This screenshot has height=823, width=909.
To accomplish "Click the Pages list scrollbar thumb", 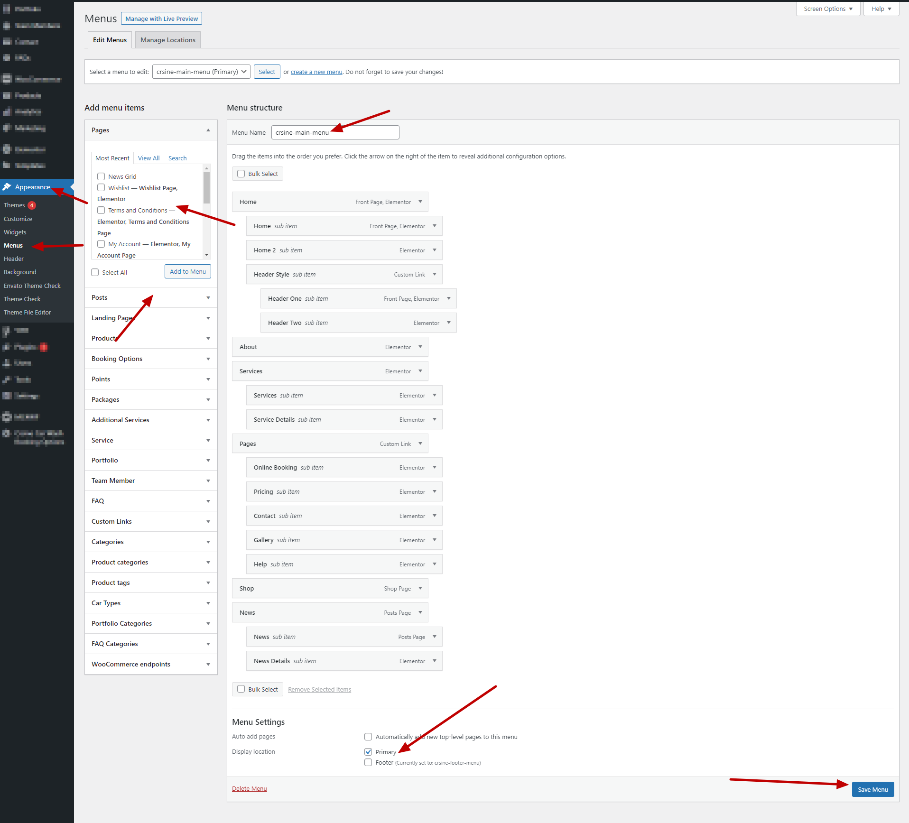I will tap(206, 187).
